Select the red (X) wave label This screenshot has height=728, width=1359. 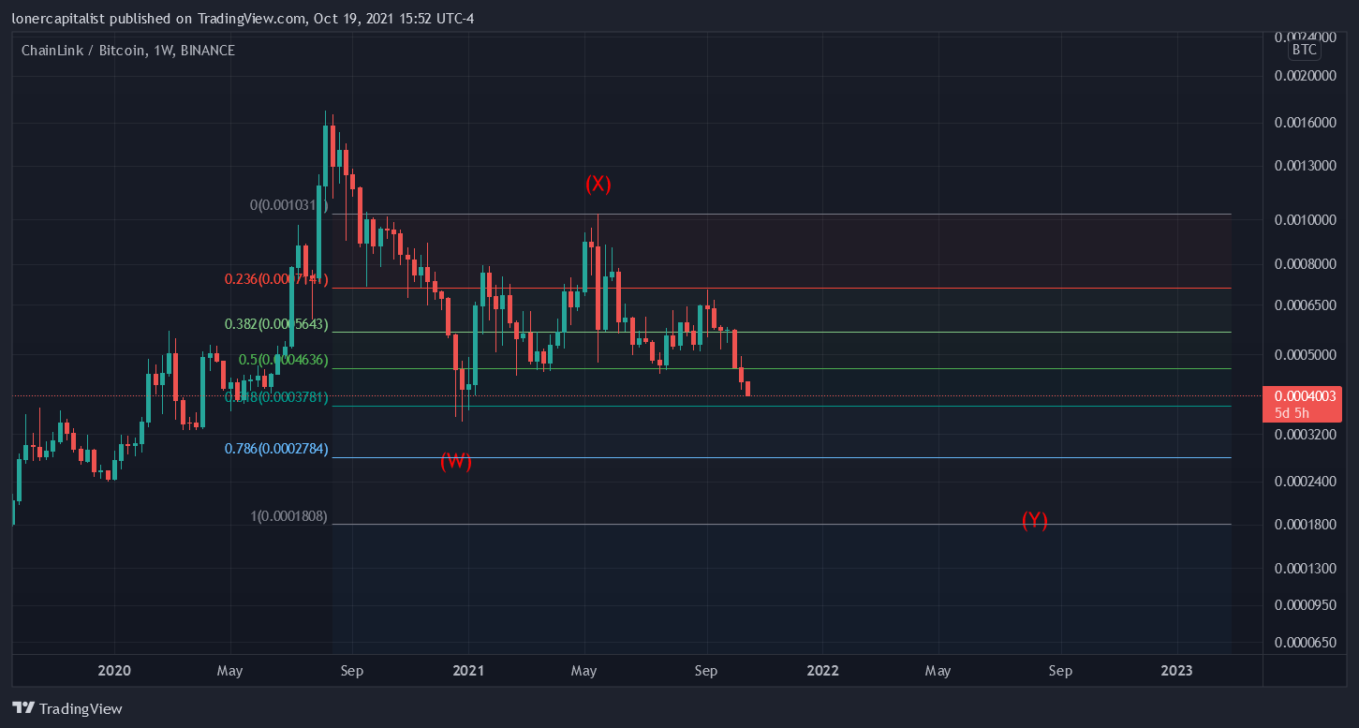coord(598,184)
